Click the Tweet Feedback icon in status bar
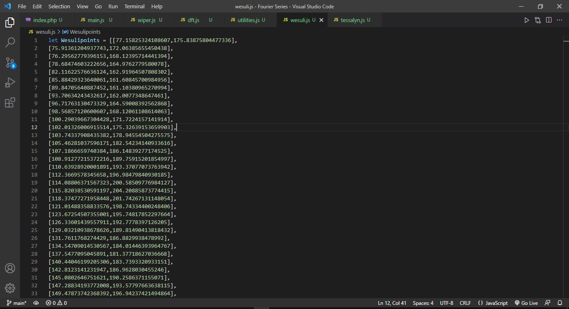This screenshot has height=309, width=569. (x=548, y=303)
